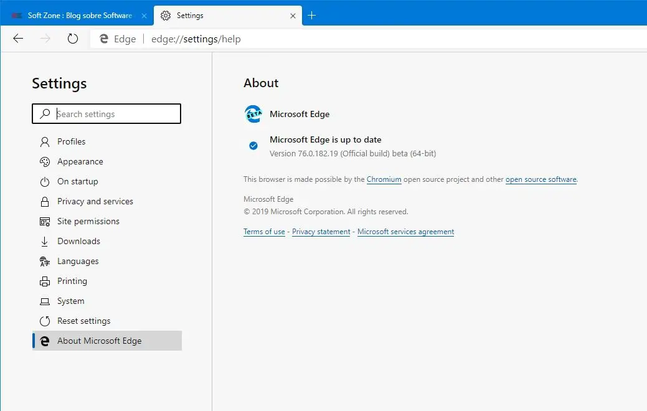Open a new tab with the plus icon
Viewport: 647px width, 411px height.
pos(312,16)
